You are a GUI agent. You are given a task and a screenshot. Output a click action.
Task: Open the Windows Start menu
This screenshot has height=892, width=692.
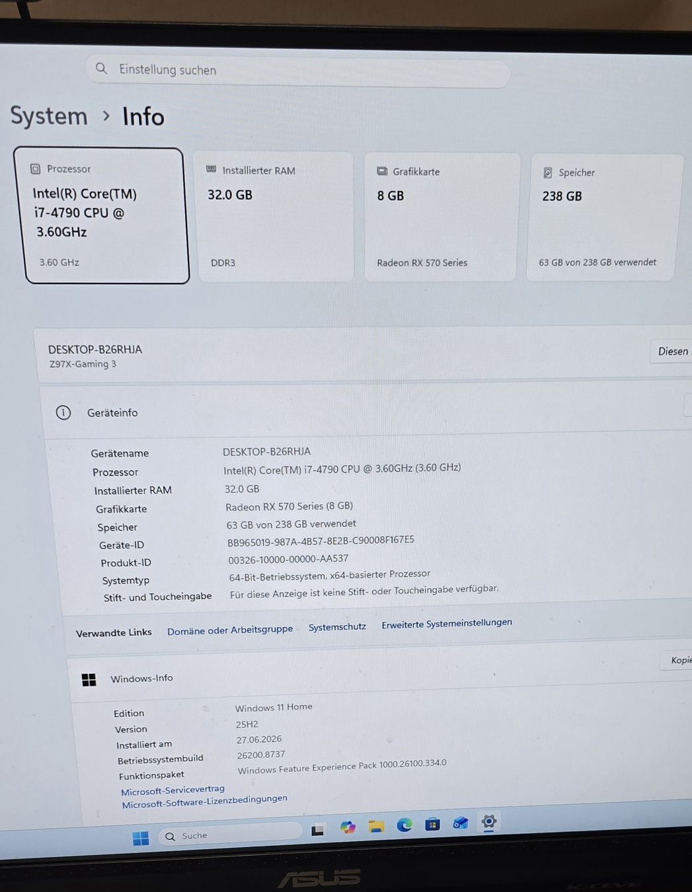point(140,838)
